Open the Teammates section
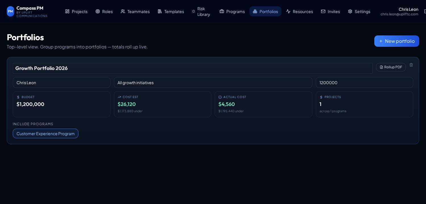Viewport: 426px width, 204px height. pos(135,11)
